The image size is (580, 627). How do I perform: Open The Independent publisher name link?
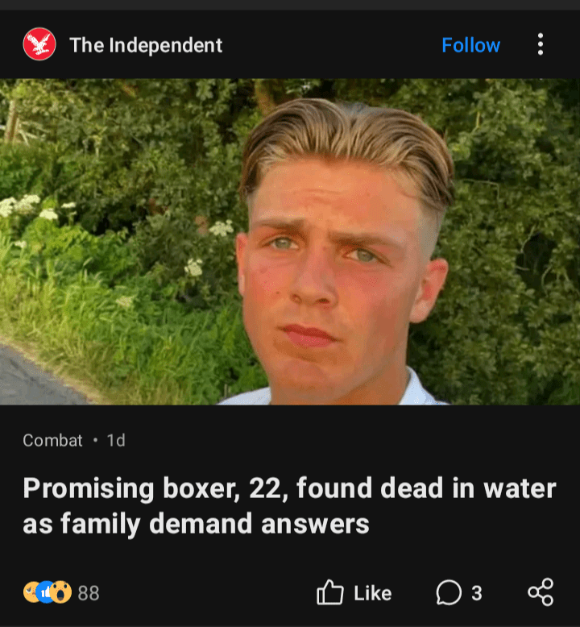(x=146, y=45)
